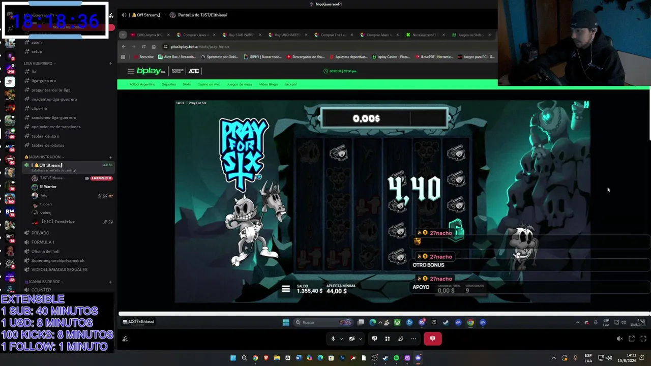The image size is (651, 366).
Task: Open Juegos de mesa on bplay
Action: pos(240,84)
